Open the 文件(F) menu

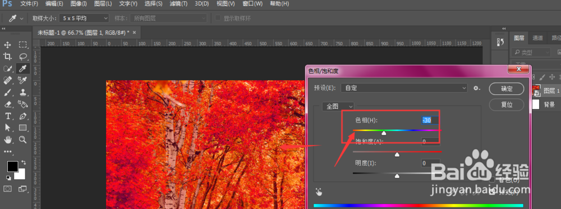29,4
